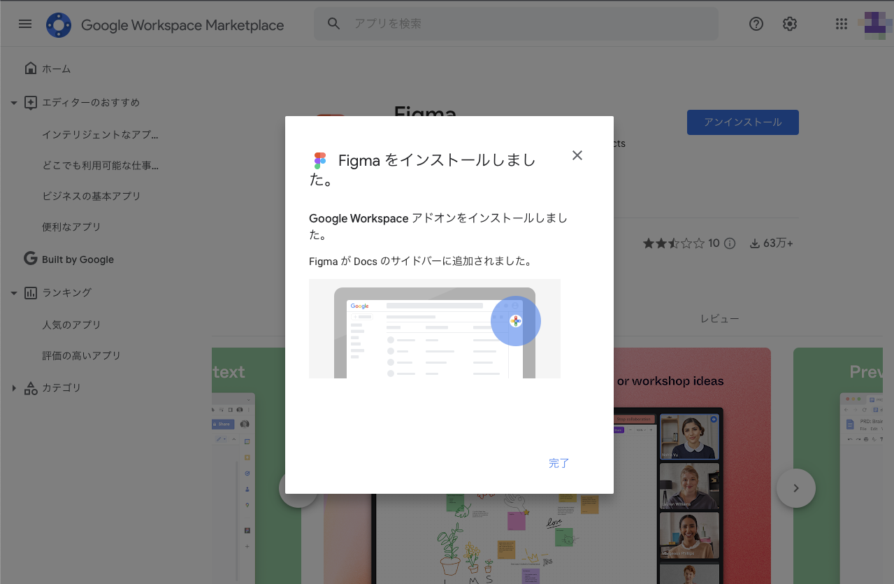The image size is (894, 584).
Task: Click the search magnifier icon
Action: point(333,23)
